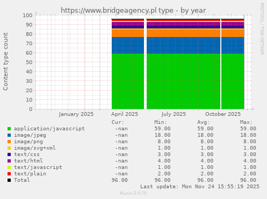Click the Content type count axis label
The height and width of the screenshot is (199, 267).
click(5, 62)
